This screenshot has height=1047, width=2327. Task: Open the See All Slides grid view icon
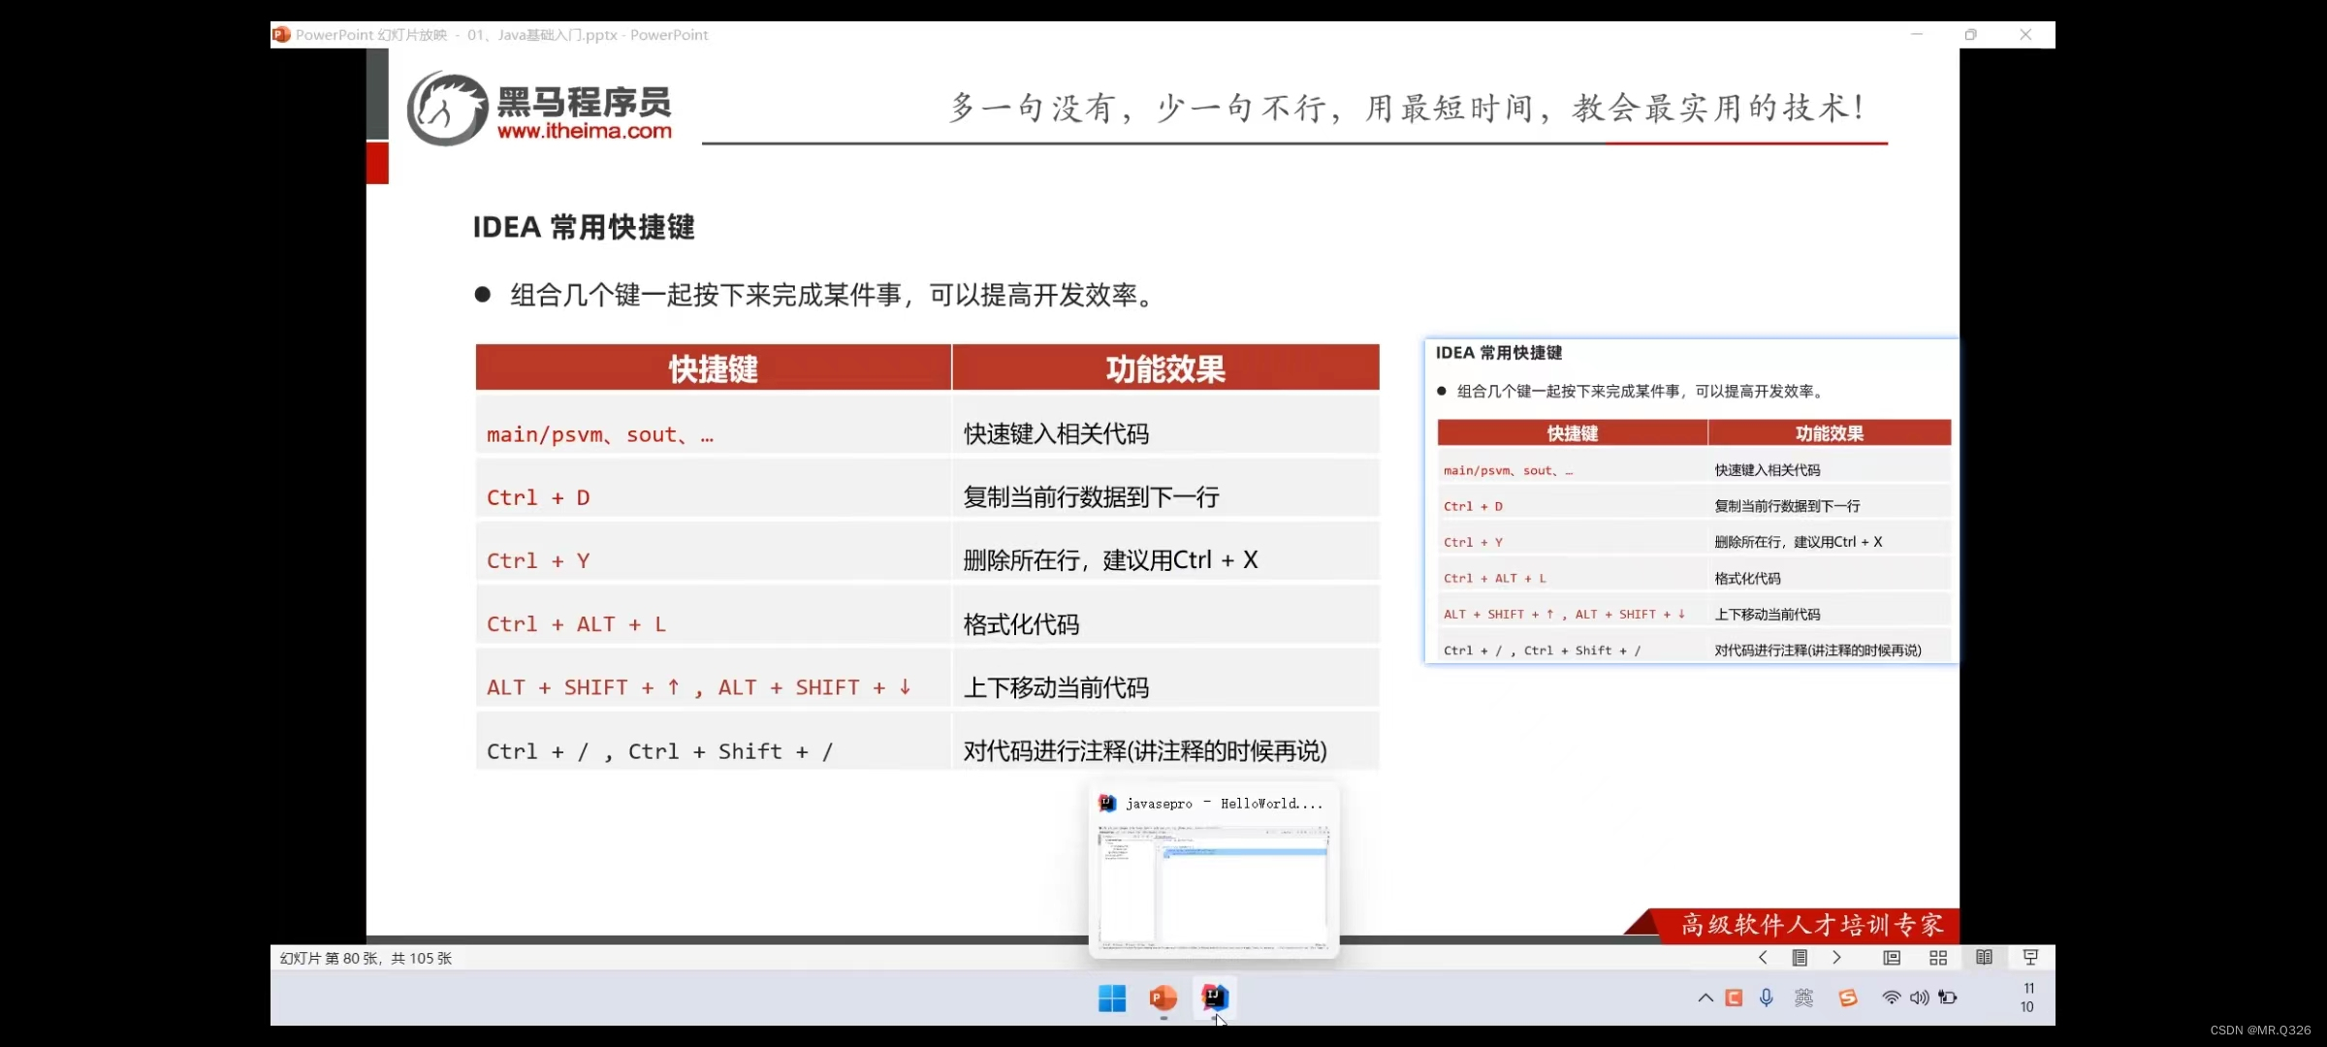point(1936,958)
